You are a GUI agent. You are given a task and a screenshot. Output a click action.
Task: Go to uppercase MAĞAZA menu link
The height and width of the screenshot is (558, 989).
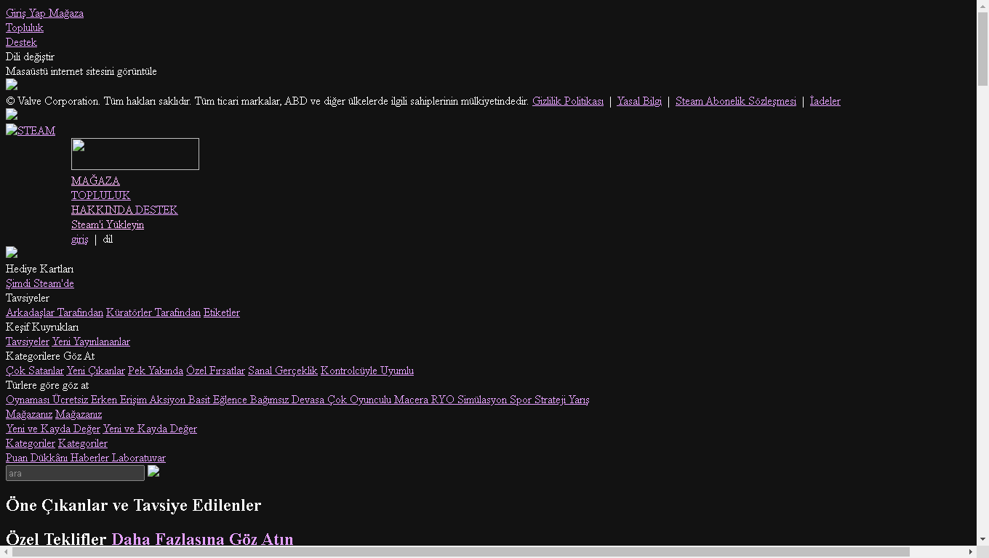[95, 181]
